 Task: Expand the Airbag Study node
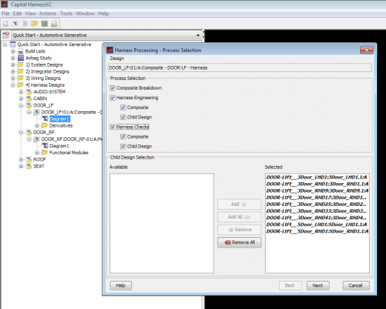13,58
